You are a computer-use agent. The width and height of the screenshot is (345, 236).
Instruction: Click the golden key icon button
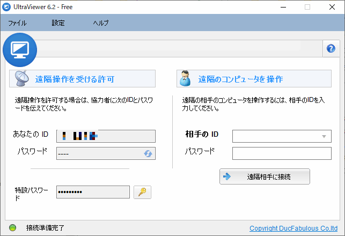[x=142, y=192]
